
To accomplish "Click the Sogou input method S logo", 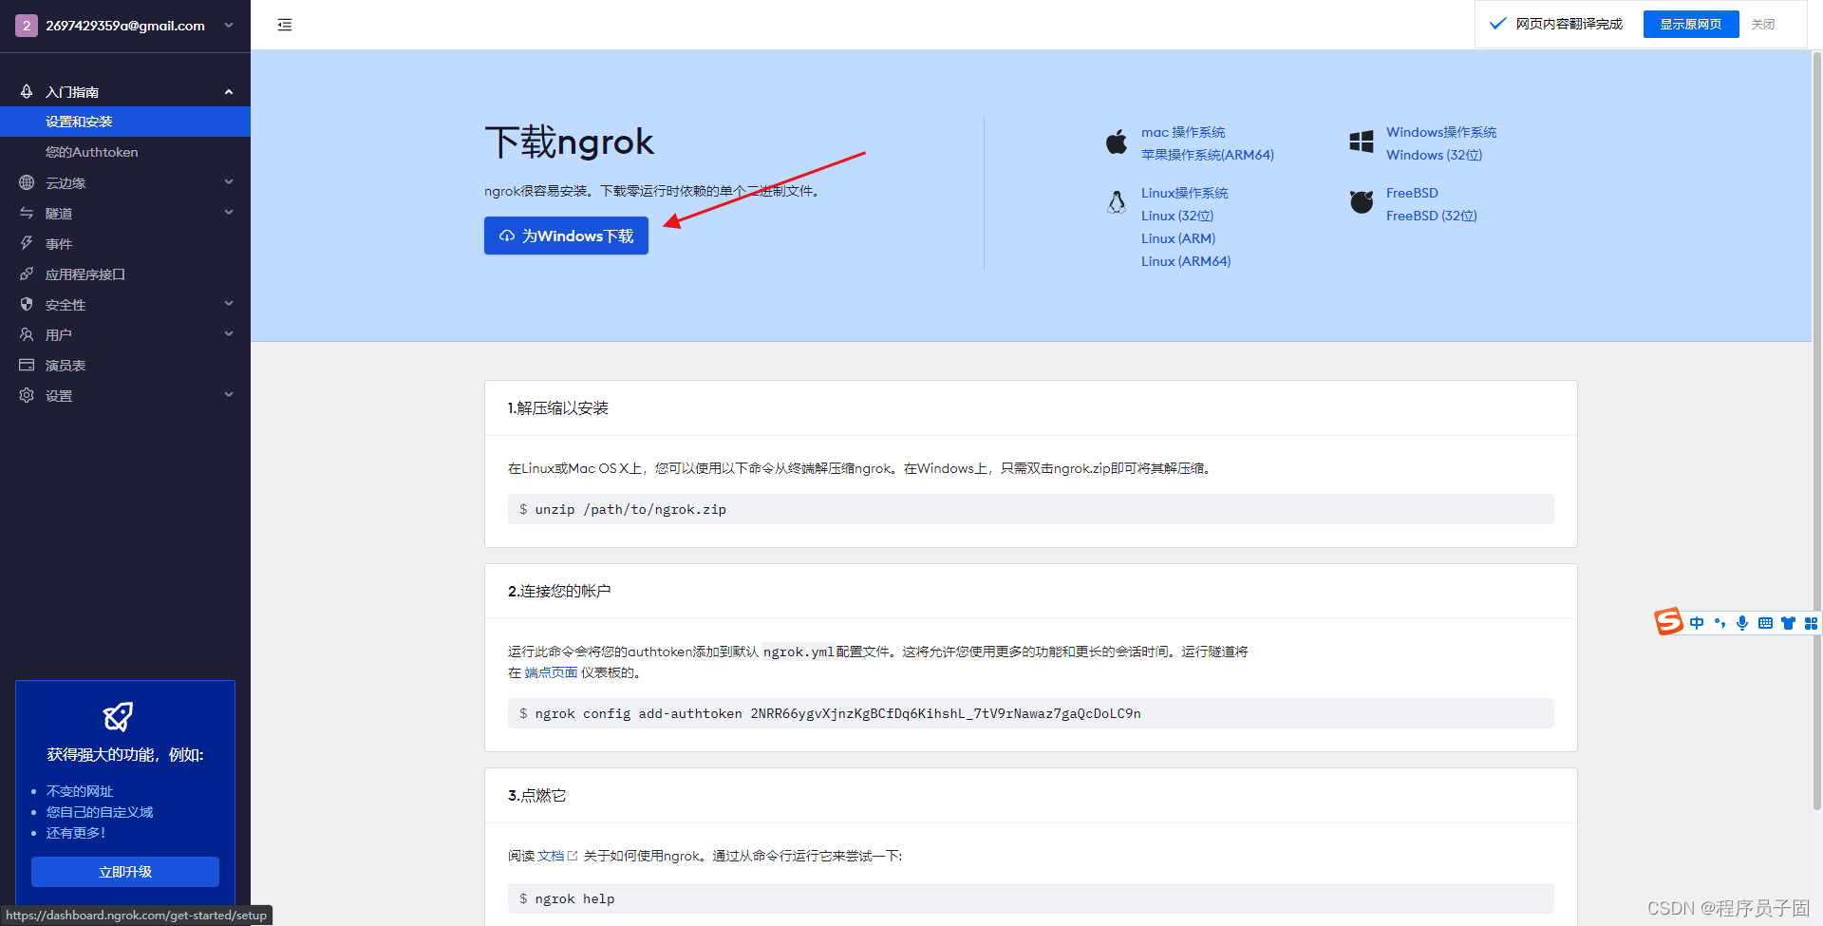I will click(x=1668, y=622).
